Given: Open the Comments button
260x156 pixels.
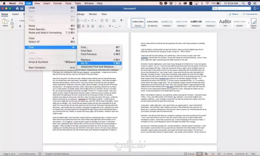Looking at the screenshot, I should point(250,14).
